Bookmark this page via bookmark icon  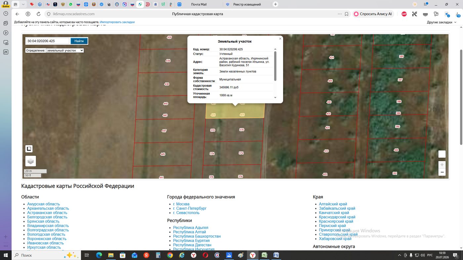347,14
